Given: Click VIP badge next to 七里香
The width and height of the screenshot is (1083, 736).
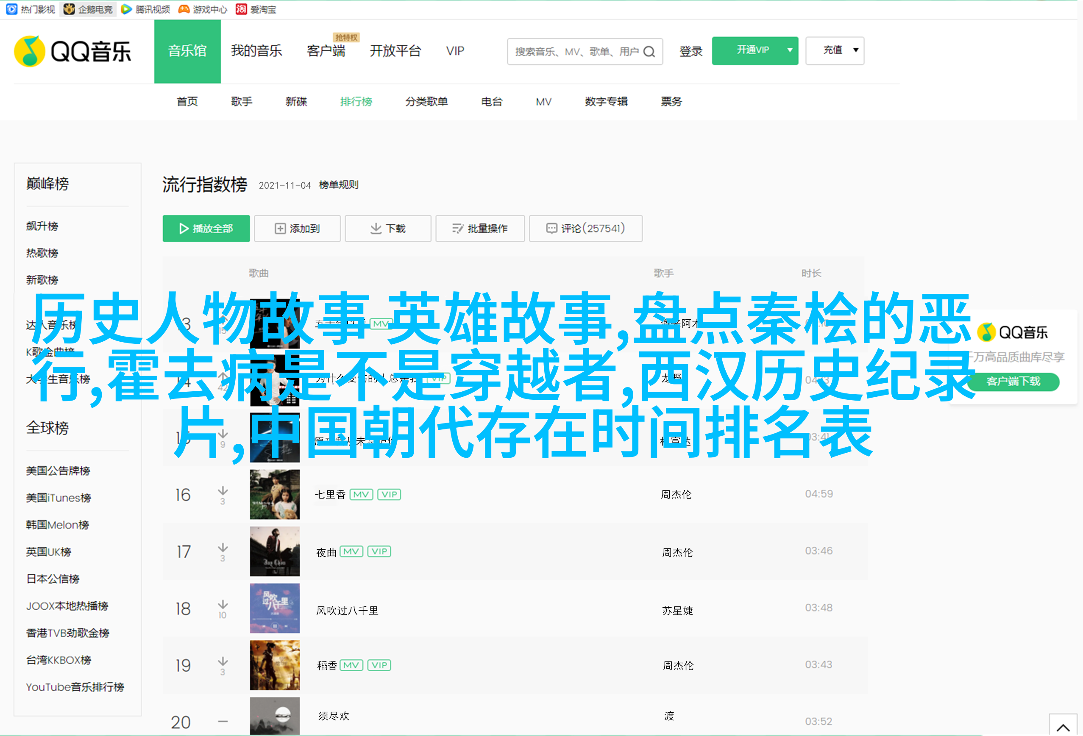Looking at the screenshot, I should pos(389,494).
